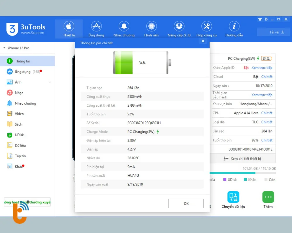Close the Thông tin pin chi tiết dialog

[x=203, y=41]
